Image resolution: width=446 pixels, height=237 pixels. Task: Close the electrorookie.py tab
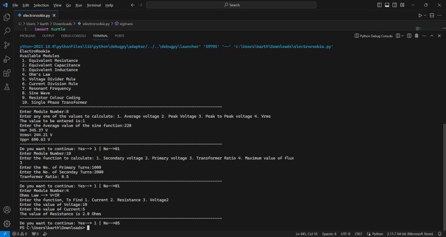click(54, 16)
